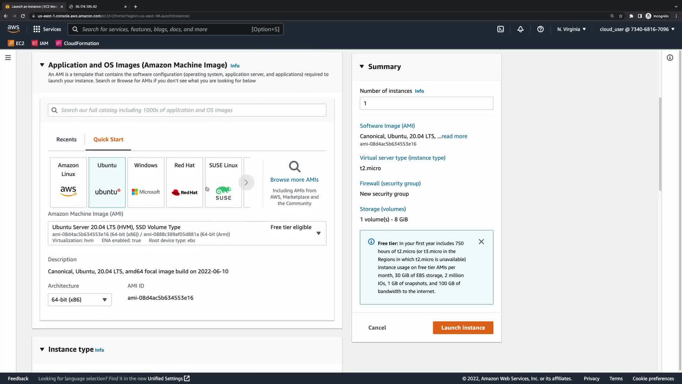682x384 pixels.
Task: Dismiss the Free tier notice
Action: click(481, 242)
